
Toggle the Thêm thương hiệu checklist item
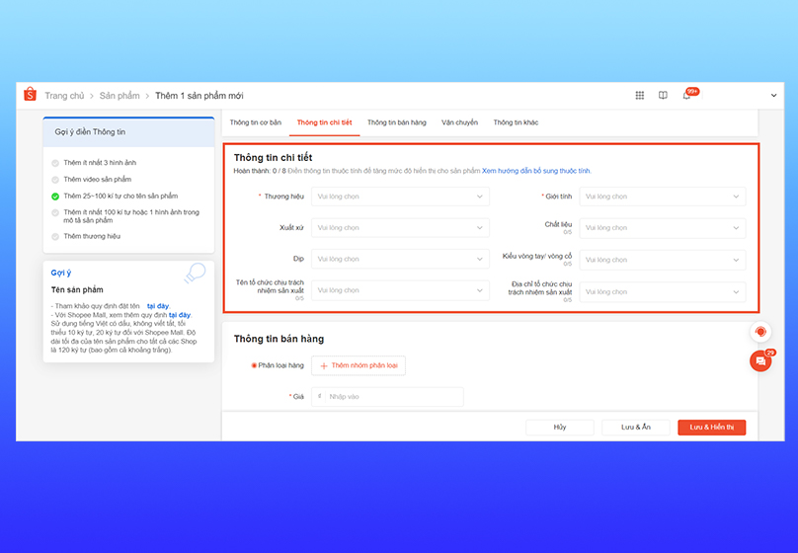[55, 237]
